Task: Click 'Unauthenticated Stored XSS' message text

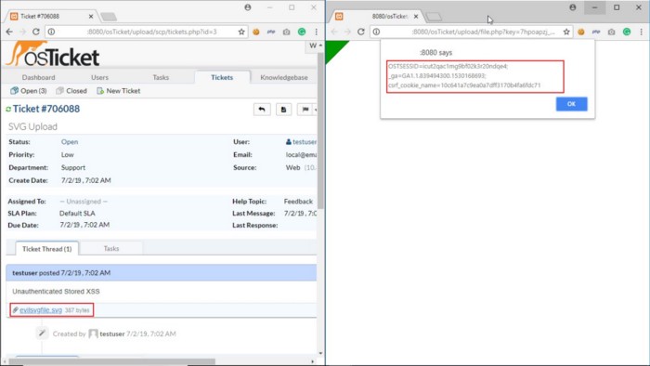Action: tap(56, 292)
